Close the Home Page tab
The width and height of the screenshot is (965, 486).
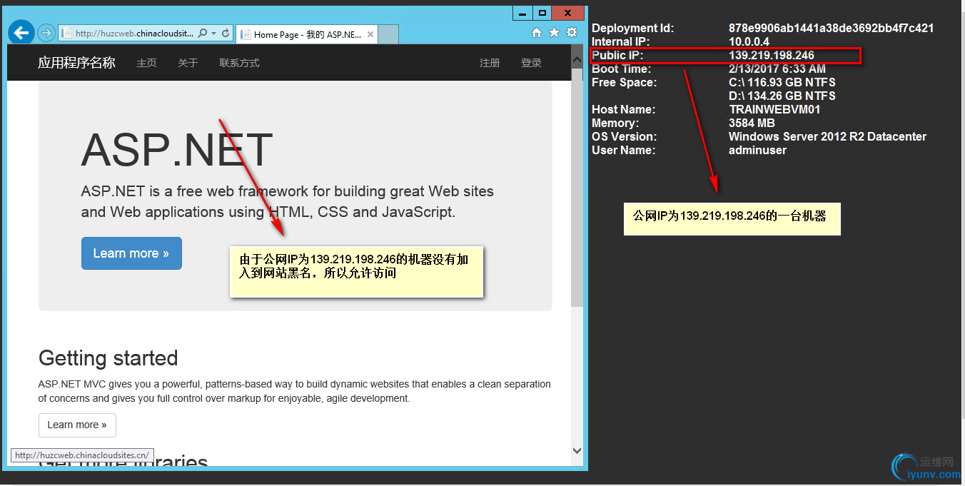[370, 34]
